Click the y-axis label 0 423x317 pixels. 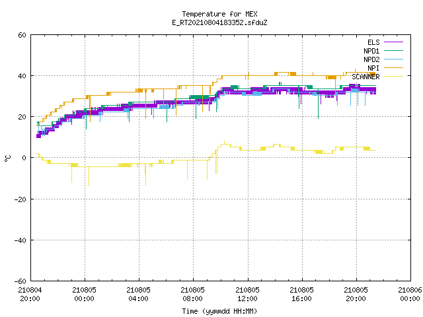pos(24,158)
